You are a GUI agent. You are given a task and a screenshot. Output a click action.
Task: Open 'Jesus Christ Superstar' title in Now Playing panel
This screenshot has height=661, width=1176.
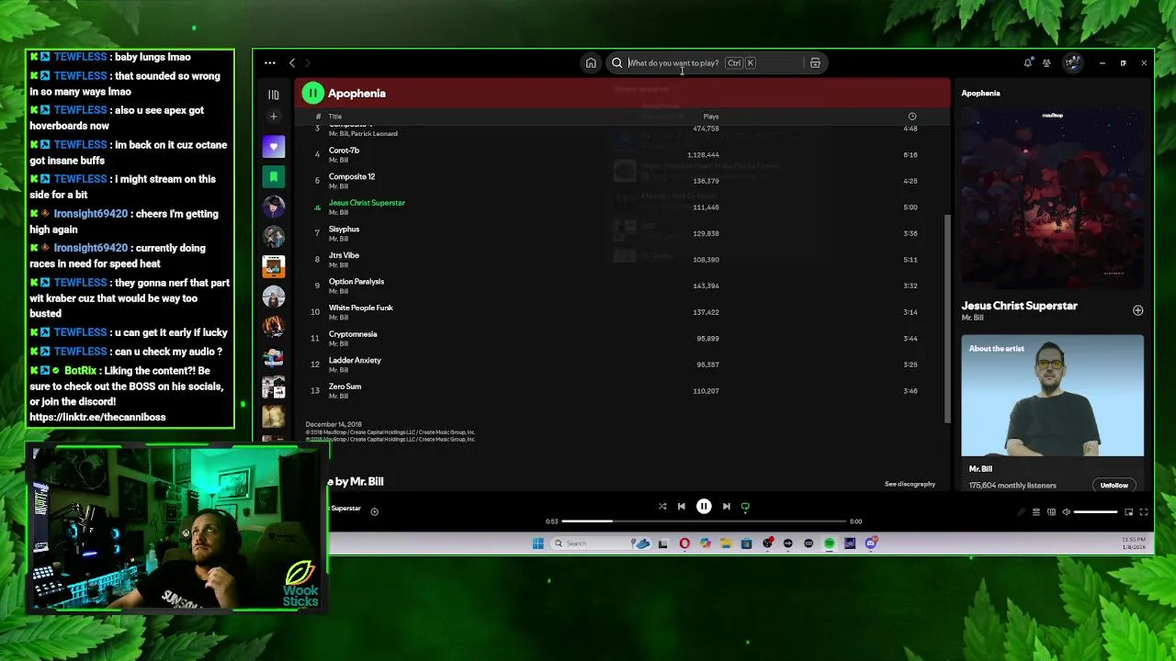1019,306
